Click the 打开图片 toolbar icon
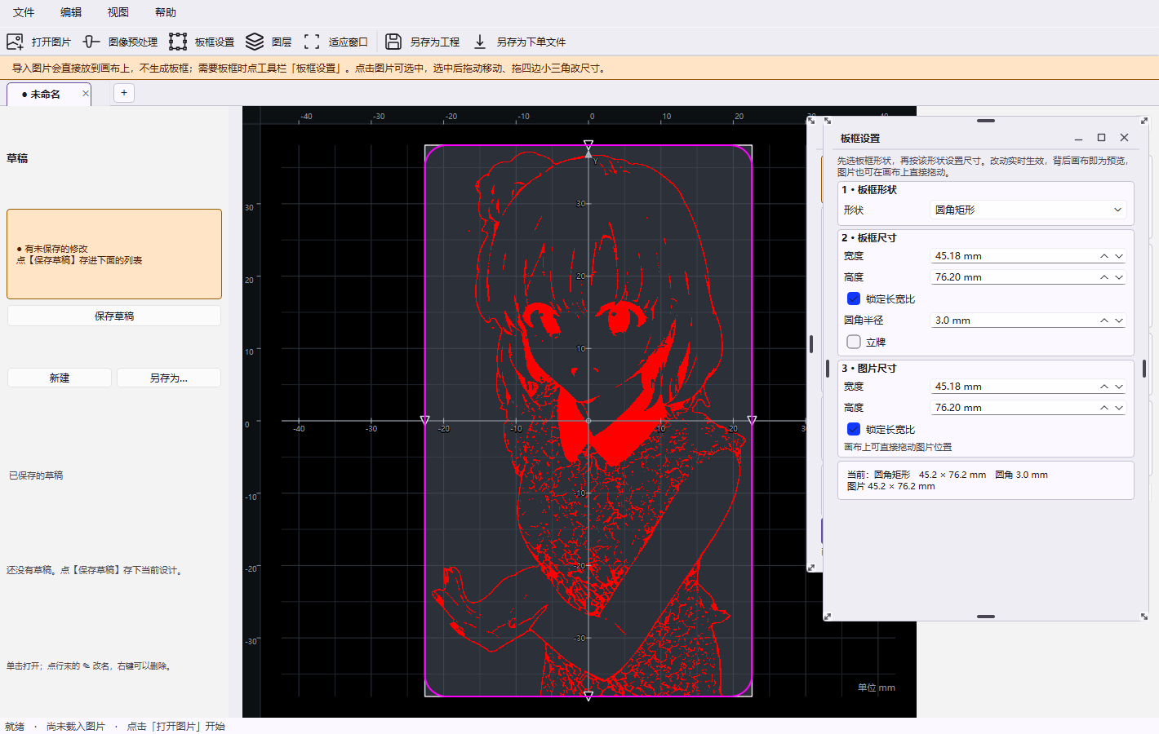Screen dimensions: 1159x734 pyautogui.click(x=15, y=42)
